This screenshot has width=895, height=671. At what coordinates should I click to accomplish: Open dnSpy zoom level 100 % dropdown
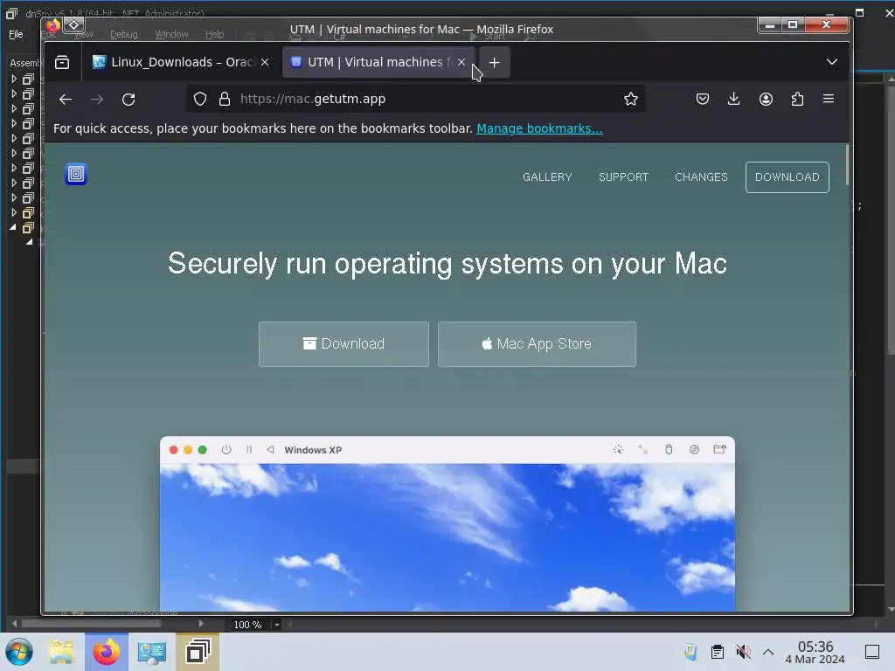(276, 625)
